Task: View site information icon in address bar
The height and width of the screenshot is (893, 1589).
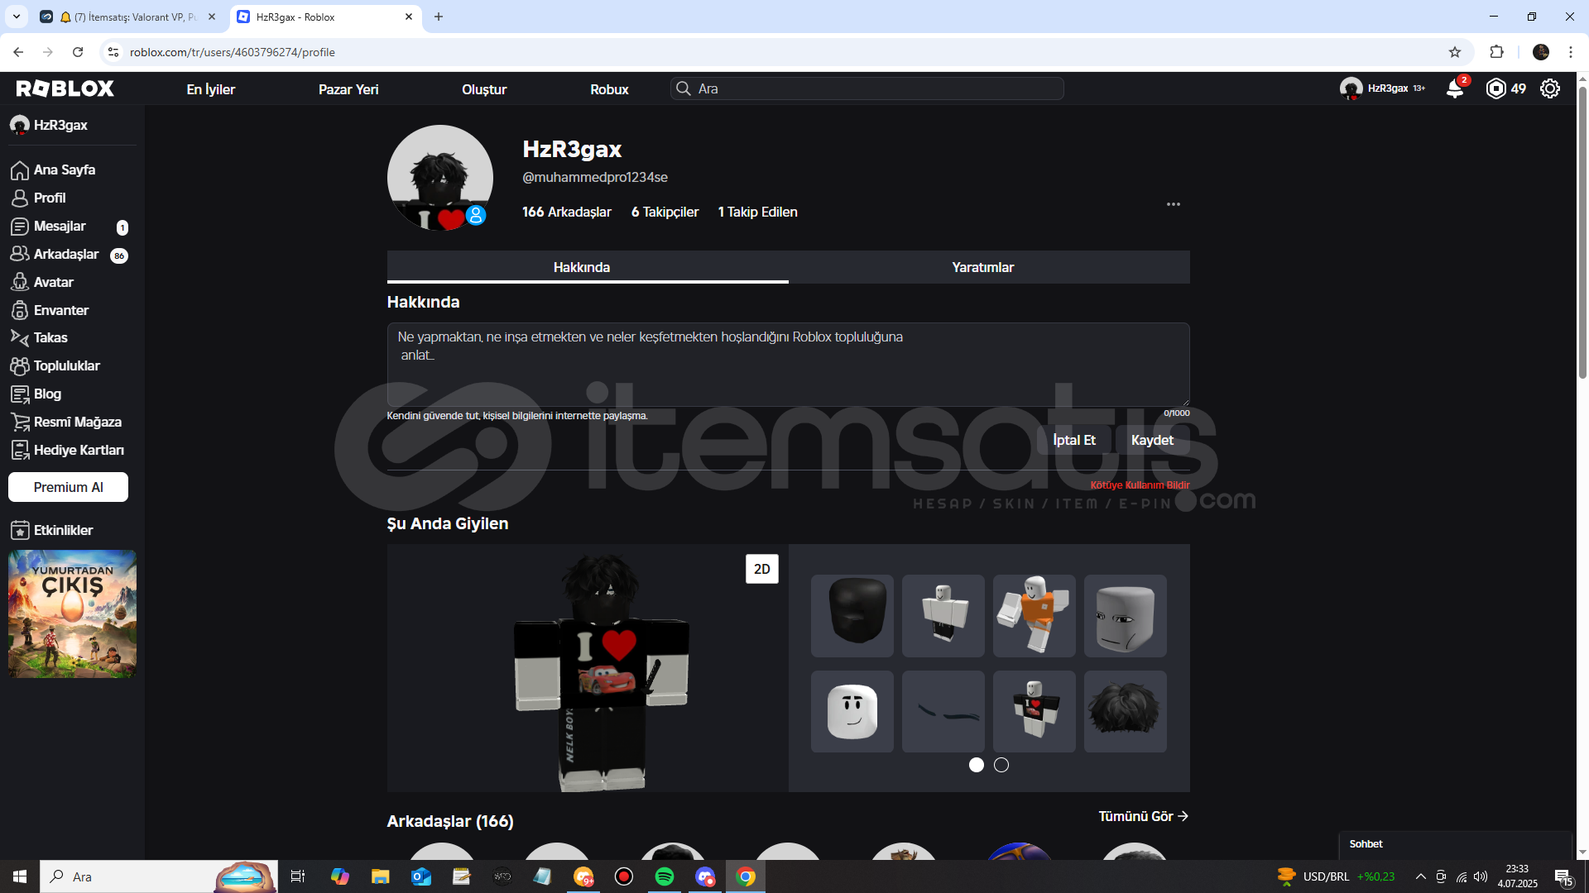Action: pos(113,52)
